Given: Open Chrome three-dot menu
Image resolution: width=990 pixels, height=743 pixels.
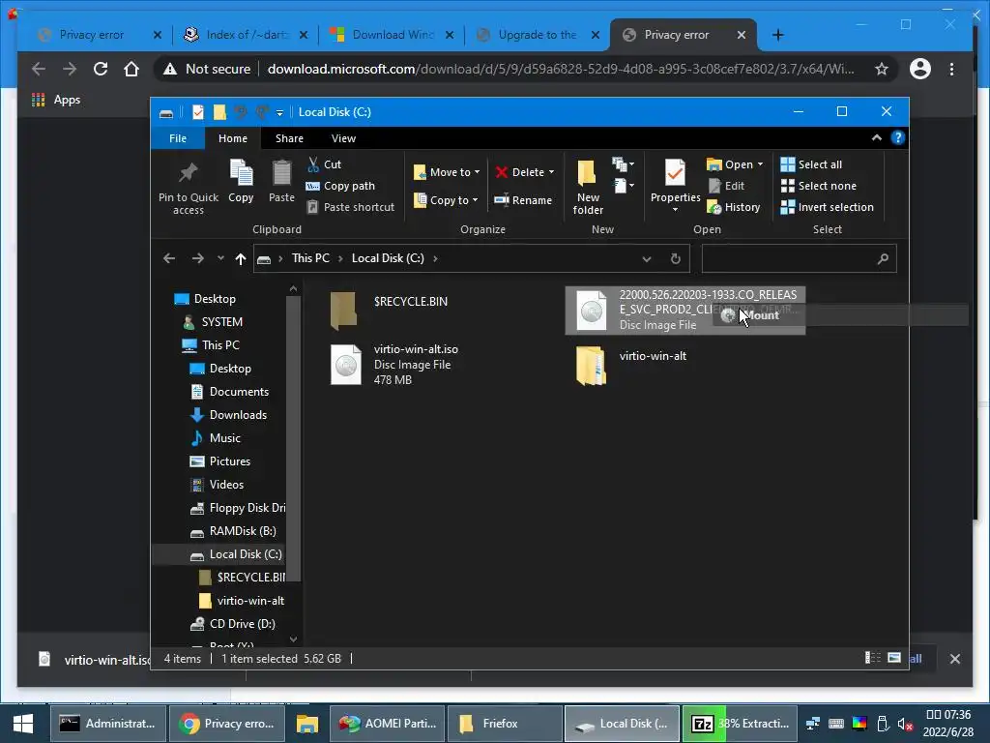Looking at the screenshot, I should tap(951, 69).
